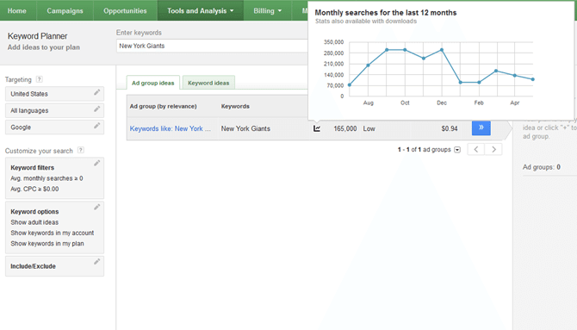Open the Billing dropdown menu
The width and height of the screenshot is (577, 330).
click(268, 10)
